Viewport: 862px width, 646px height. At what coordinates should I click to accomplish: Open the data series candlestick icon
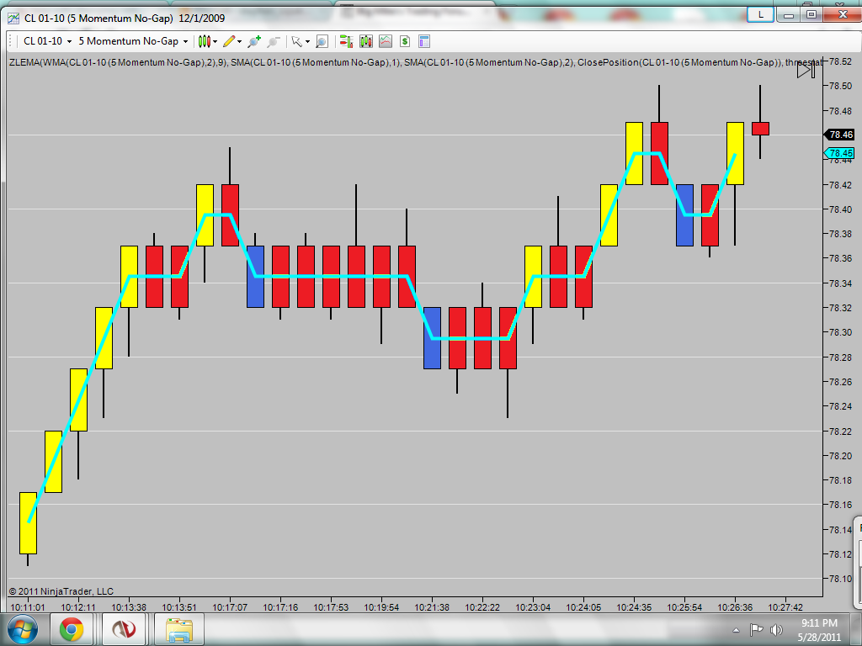(365, 41)
